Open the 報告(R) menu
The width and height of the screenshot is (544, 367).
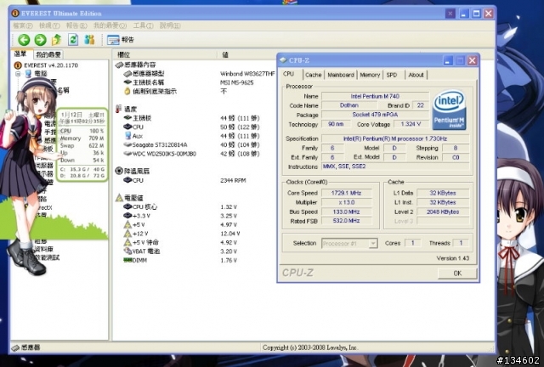76,25
